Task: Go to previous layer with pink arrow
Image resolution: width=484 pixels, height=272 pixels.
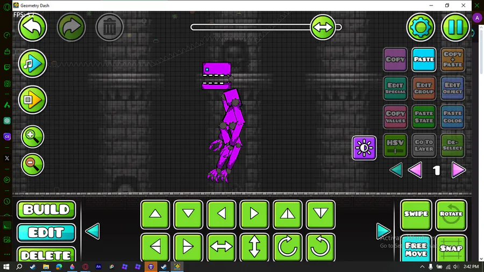Action: click(x=415, y=170)
